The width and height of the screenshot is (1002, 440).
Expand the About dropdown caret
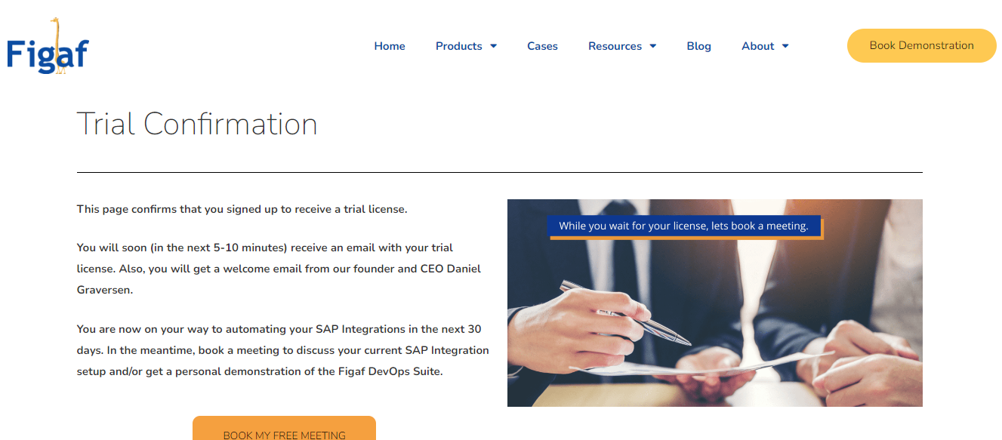(785, 46)
